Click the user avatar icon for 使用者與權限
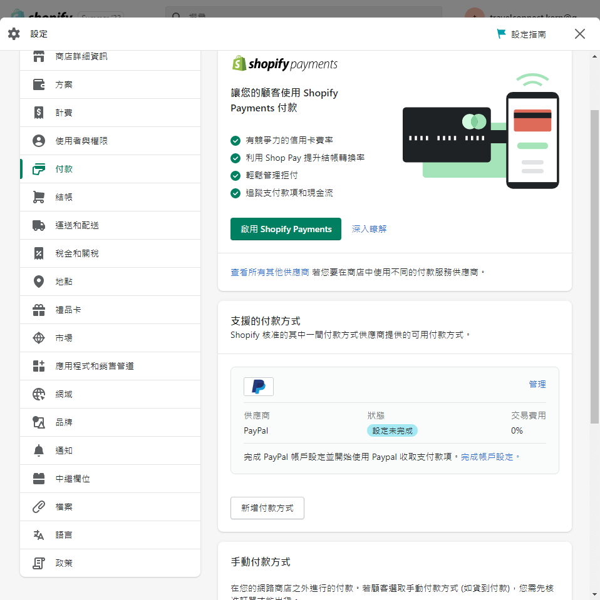The height and width of the screenshot is (600, 600). 39,140
